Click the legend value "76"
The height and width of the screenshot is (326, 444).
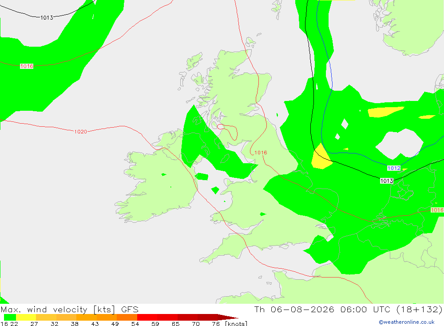216,324
